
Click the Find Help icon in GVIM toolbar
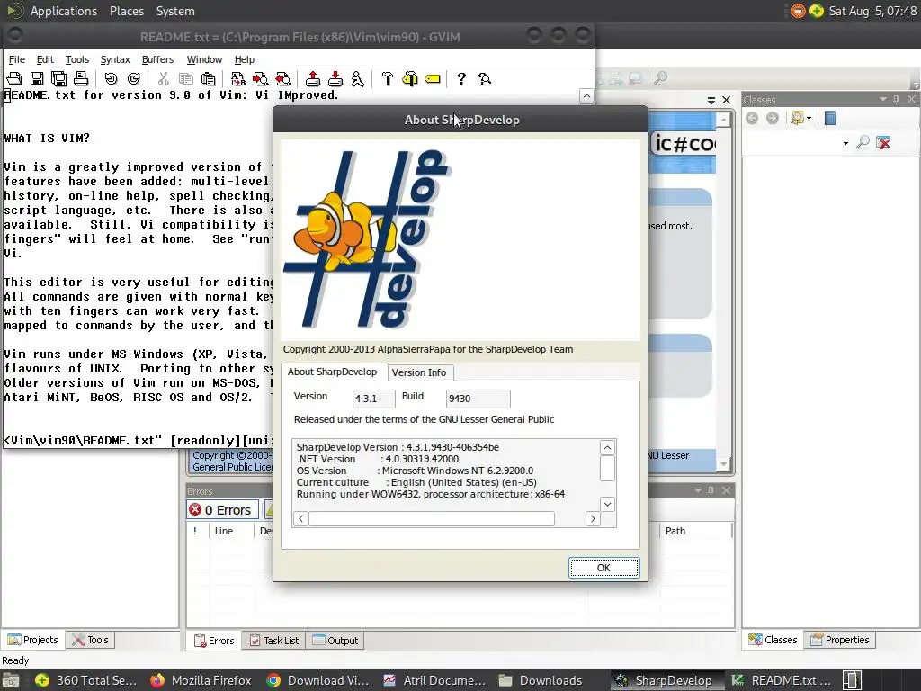485,79
